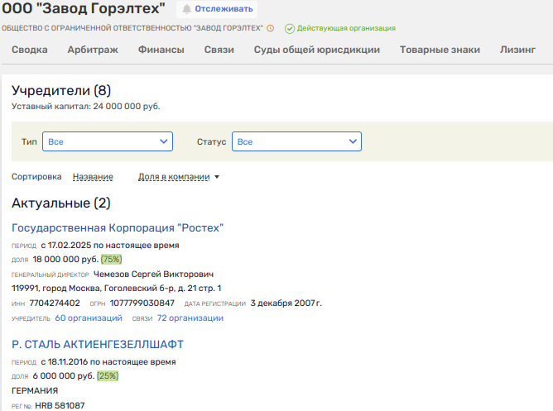Open the Лизинг tab

click(x=517, y=50)
